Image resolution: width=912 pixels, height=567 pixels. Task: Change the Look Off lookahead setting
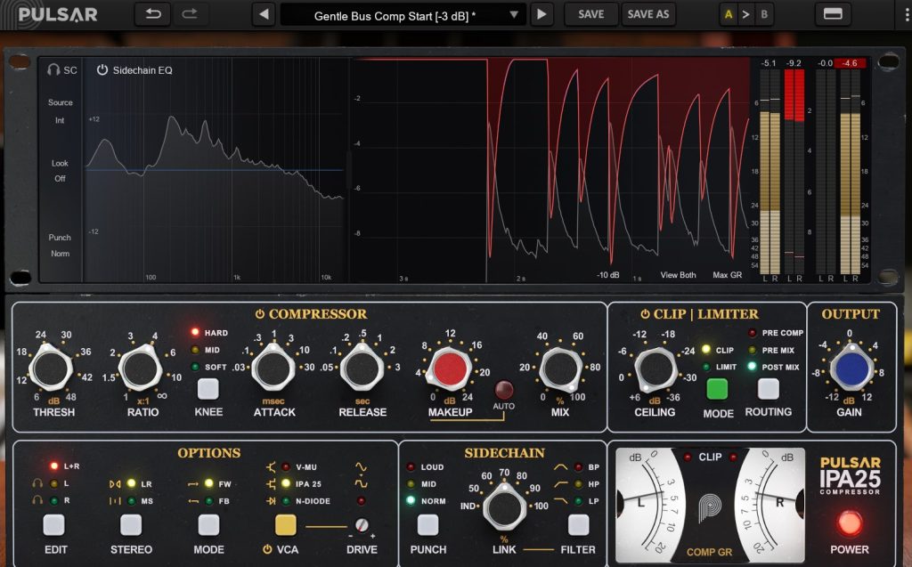60,178
